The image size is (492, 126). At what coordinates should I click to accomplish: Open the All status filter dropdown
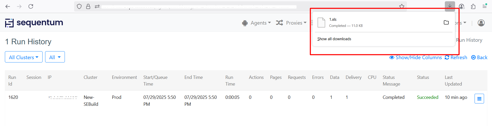pos(55,57)
